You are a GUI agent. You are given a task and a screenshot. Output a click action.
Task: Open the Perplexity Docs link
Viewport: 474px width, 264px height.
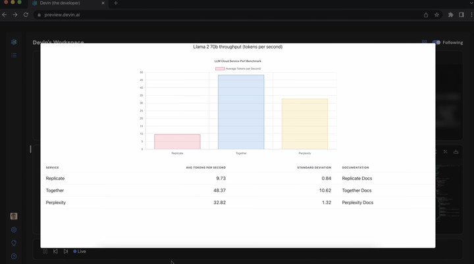coord(357,203)
